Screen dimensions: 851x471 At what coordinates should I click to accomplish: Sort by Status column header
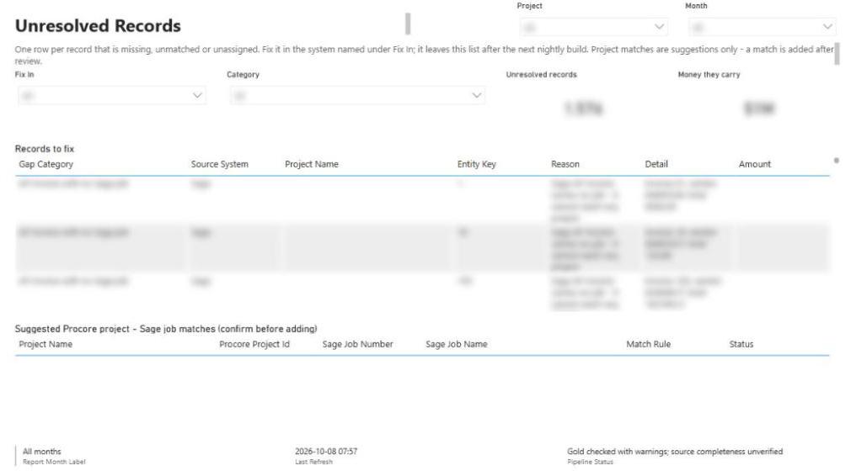pos(741,344)
